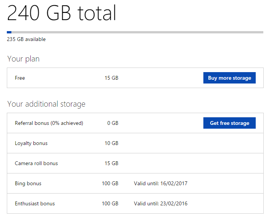This screenshot has height=219, width=269.
Task: Click the 235 GB available text
Action: click(x=26, y=39)
